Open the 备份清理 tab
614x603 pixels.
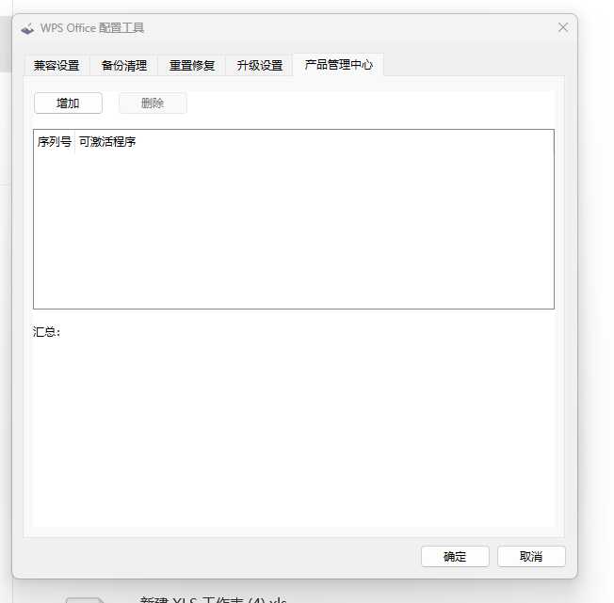(x=124, y=65)
